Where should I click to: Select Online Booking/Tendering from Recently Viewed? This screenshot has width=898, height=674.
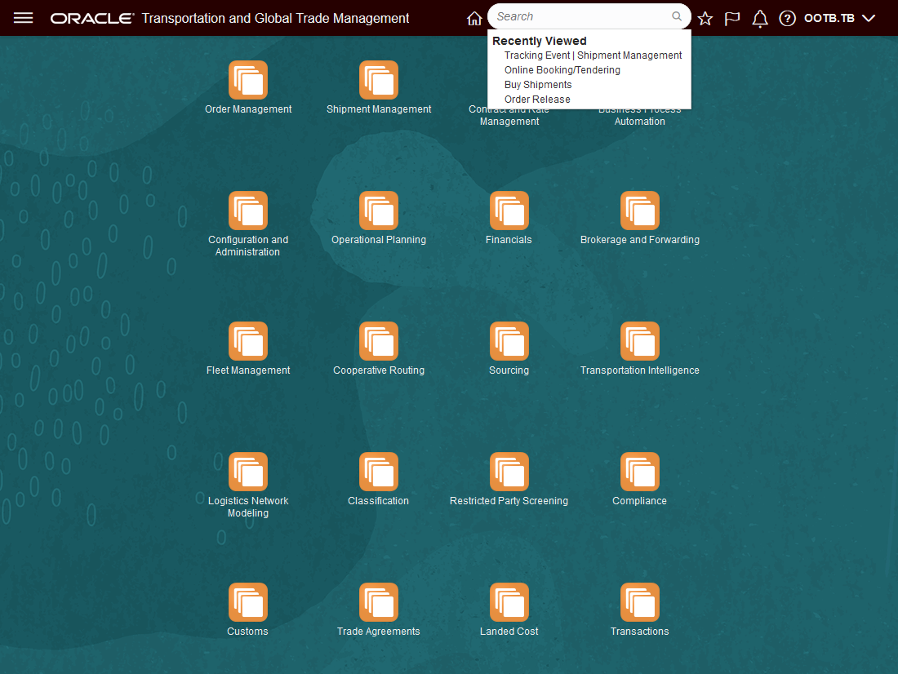click(x=562, y=70)
